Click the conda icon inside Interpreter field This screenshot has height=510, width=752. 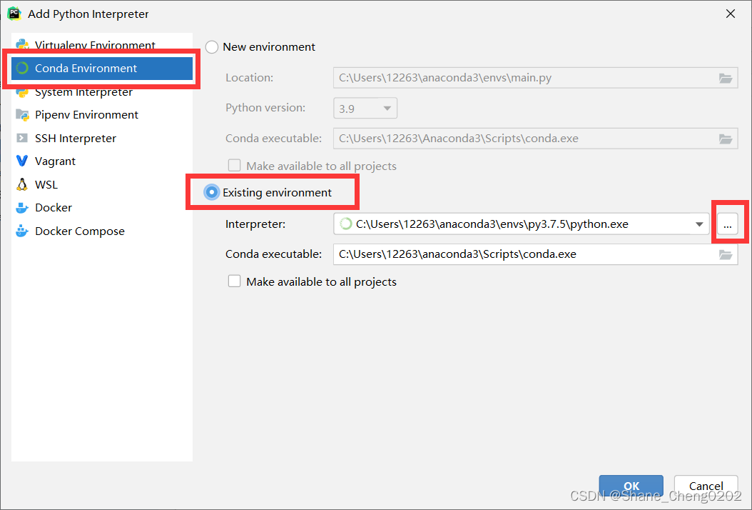click(x=345, y=224)
